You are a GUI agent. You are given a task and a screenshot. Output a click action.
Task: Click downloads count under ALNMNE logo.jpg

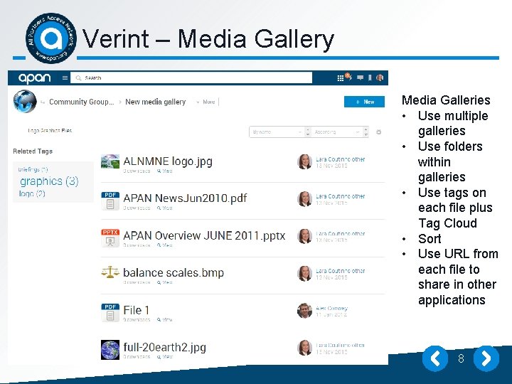[x=137, y=171]
